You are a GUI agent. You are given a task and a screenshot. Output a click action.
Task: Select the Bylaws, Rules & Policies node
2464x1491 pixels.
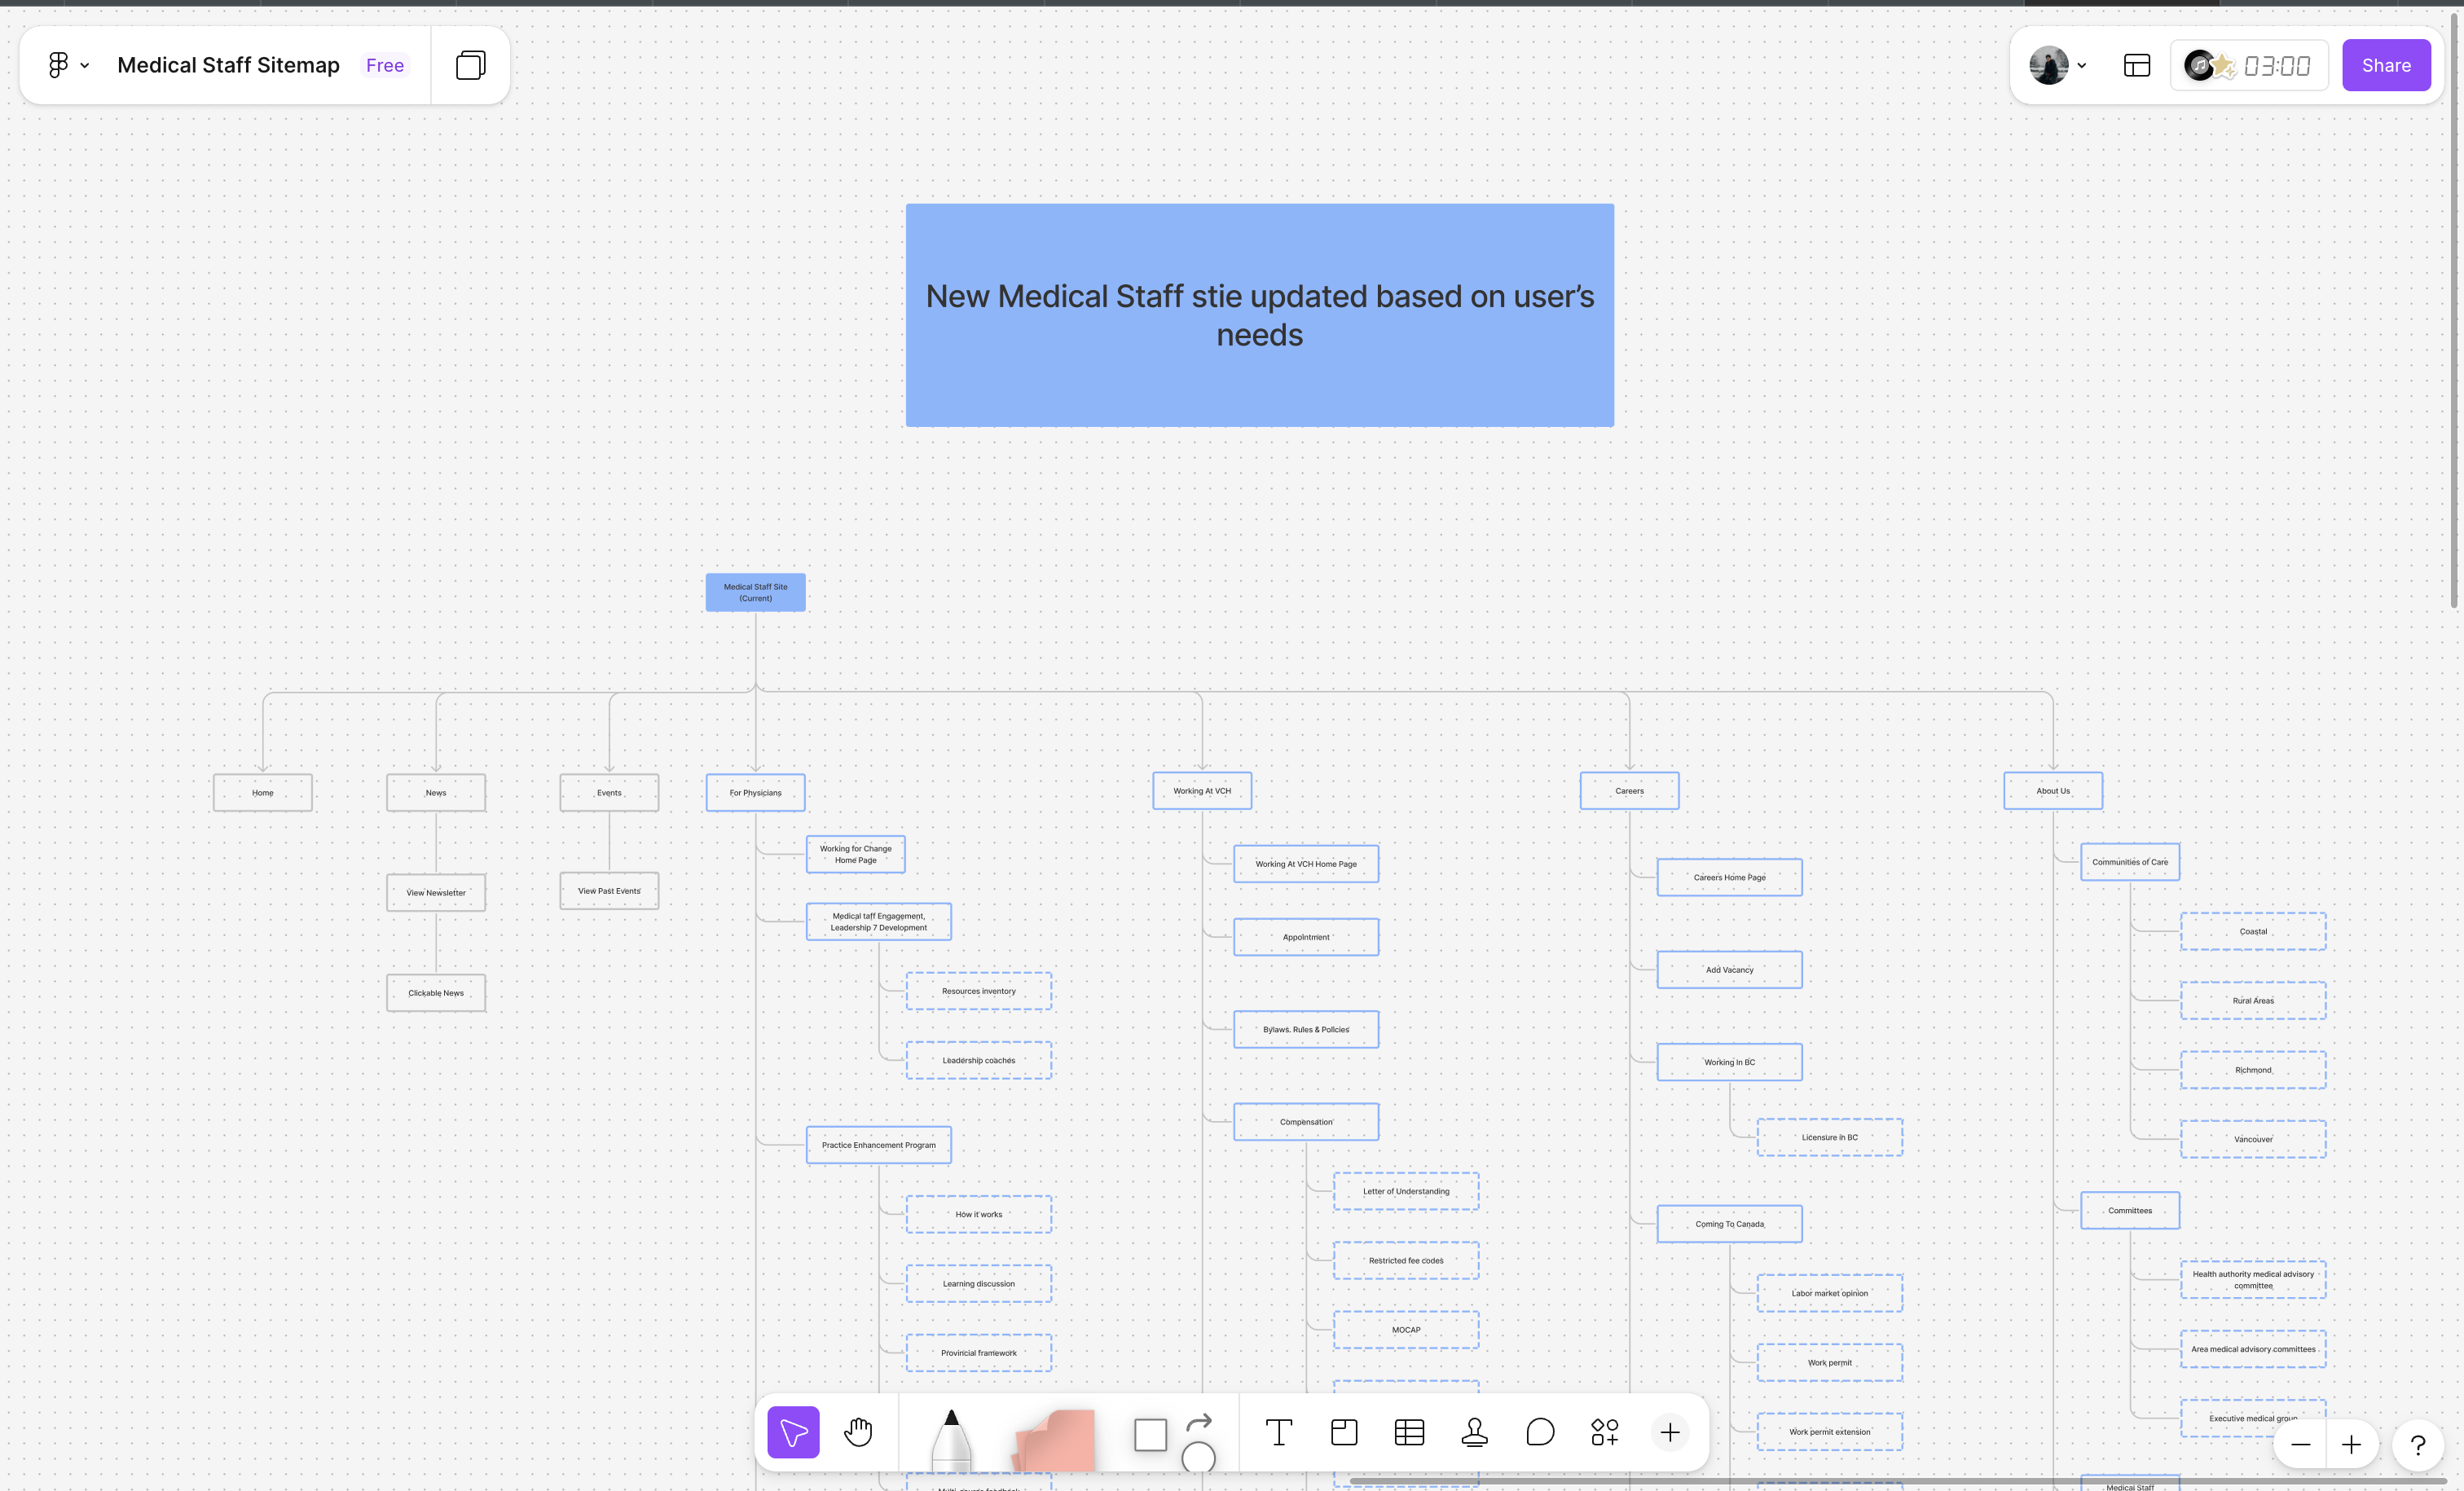pos(1306,1029)
